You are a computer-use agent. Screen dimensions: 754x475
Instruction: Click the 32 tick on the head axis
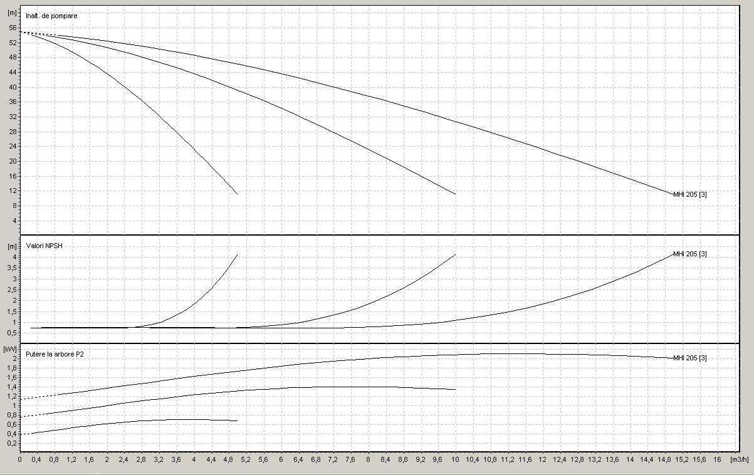click(12, 117)
